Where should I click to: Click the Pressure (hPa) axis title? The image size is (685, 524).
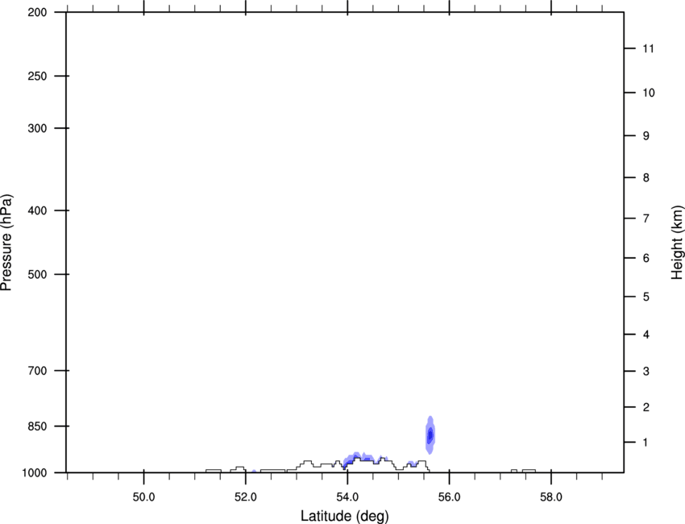coord(6,243)
